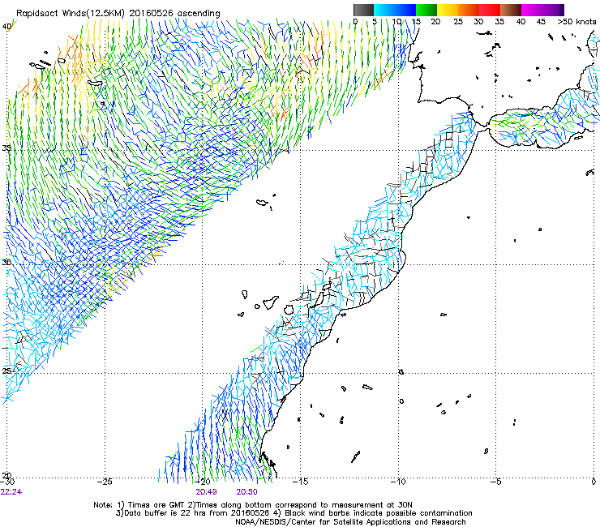Click the legend scale label '15'
600x527 pixels.
[x=416, y=21]
